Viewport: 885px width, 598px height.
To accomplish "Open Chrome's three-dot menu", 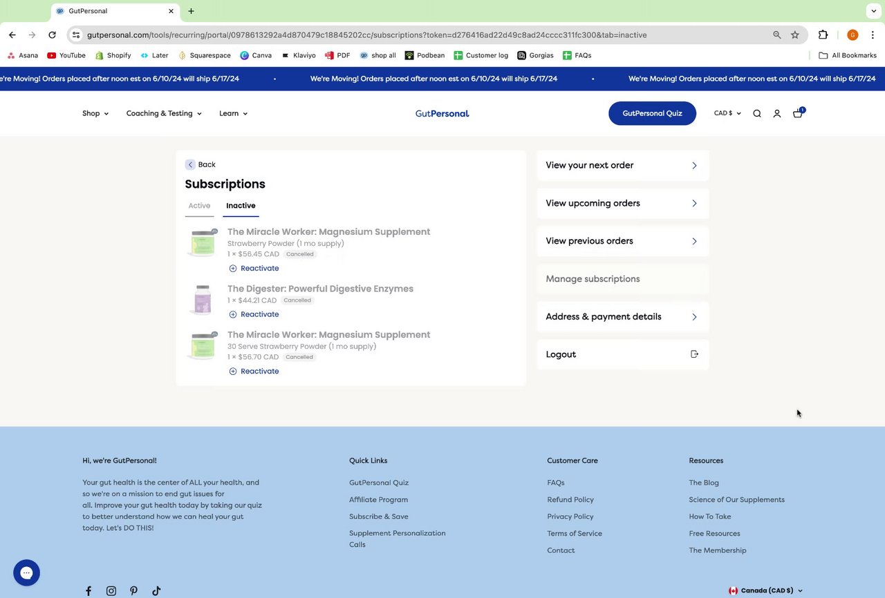I will click(x=873, y=35).
